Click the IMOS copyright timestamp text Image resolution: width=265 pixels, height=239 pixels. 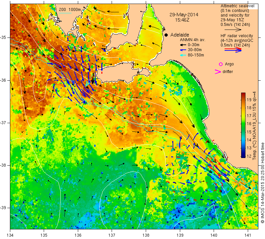pyautogui.click(x=262, y=183)
